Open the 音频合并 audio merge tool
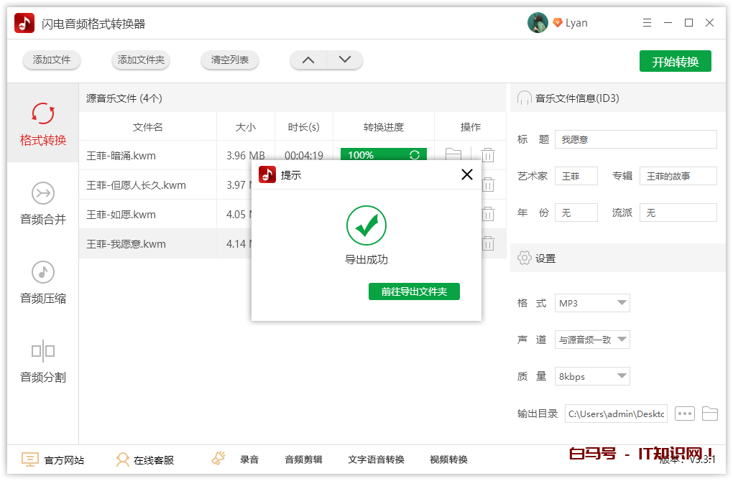The height and width of the screenshot is (481, 733). [43, 194]
